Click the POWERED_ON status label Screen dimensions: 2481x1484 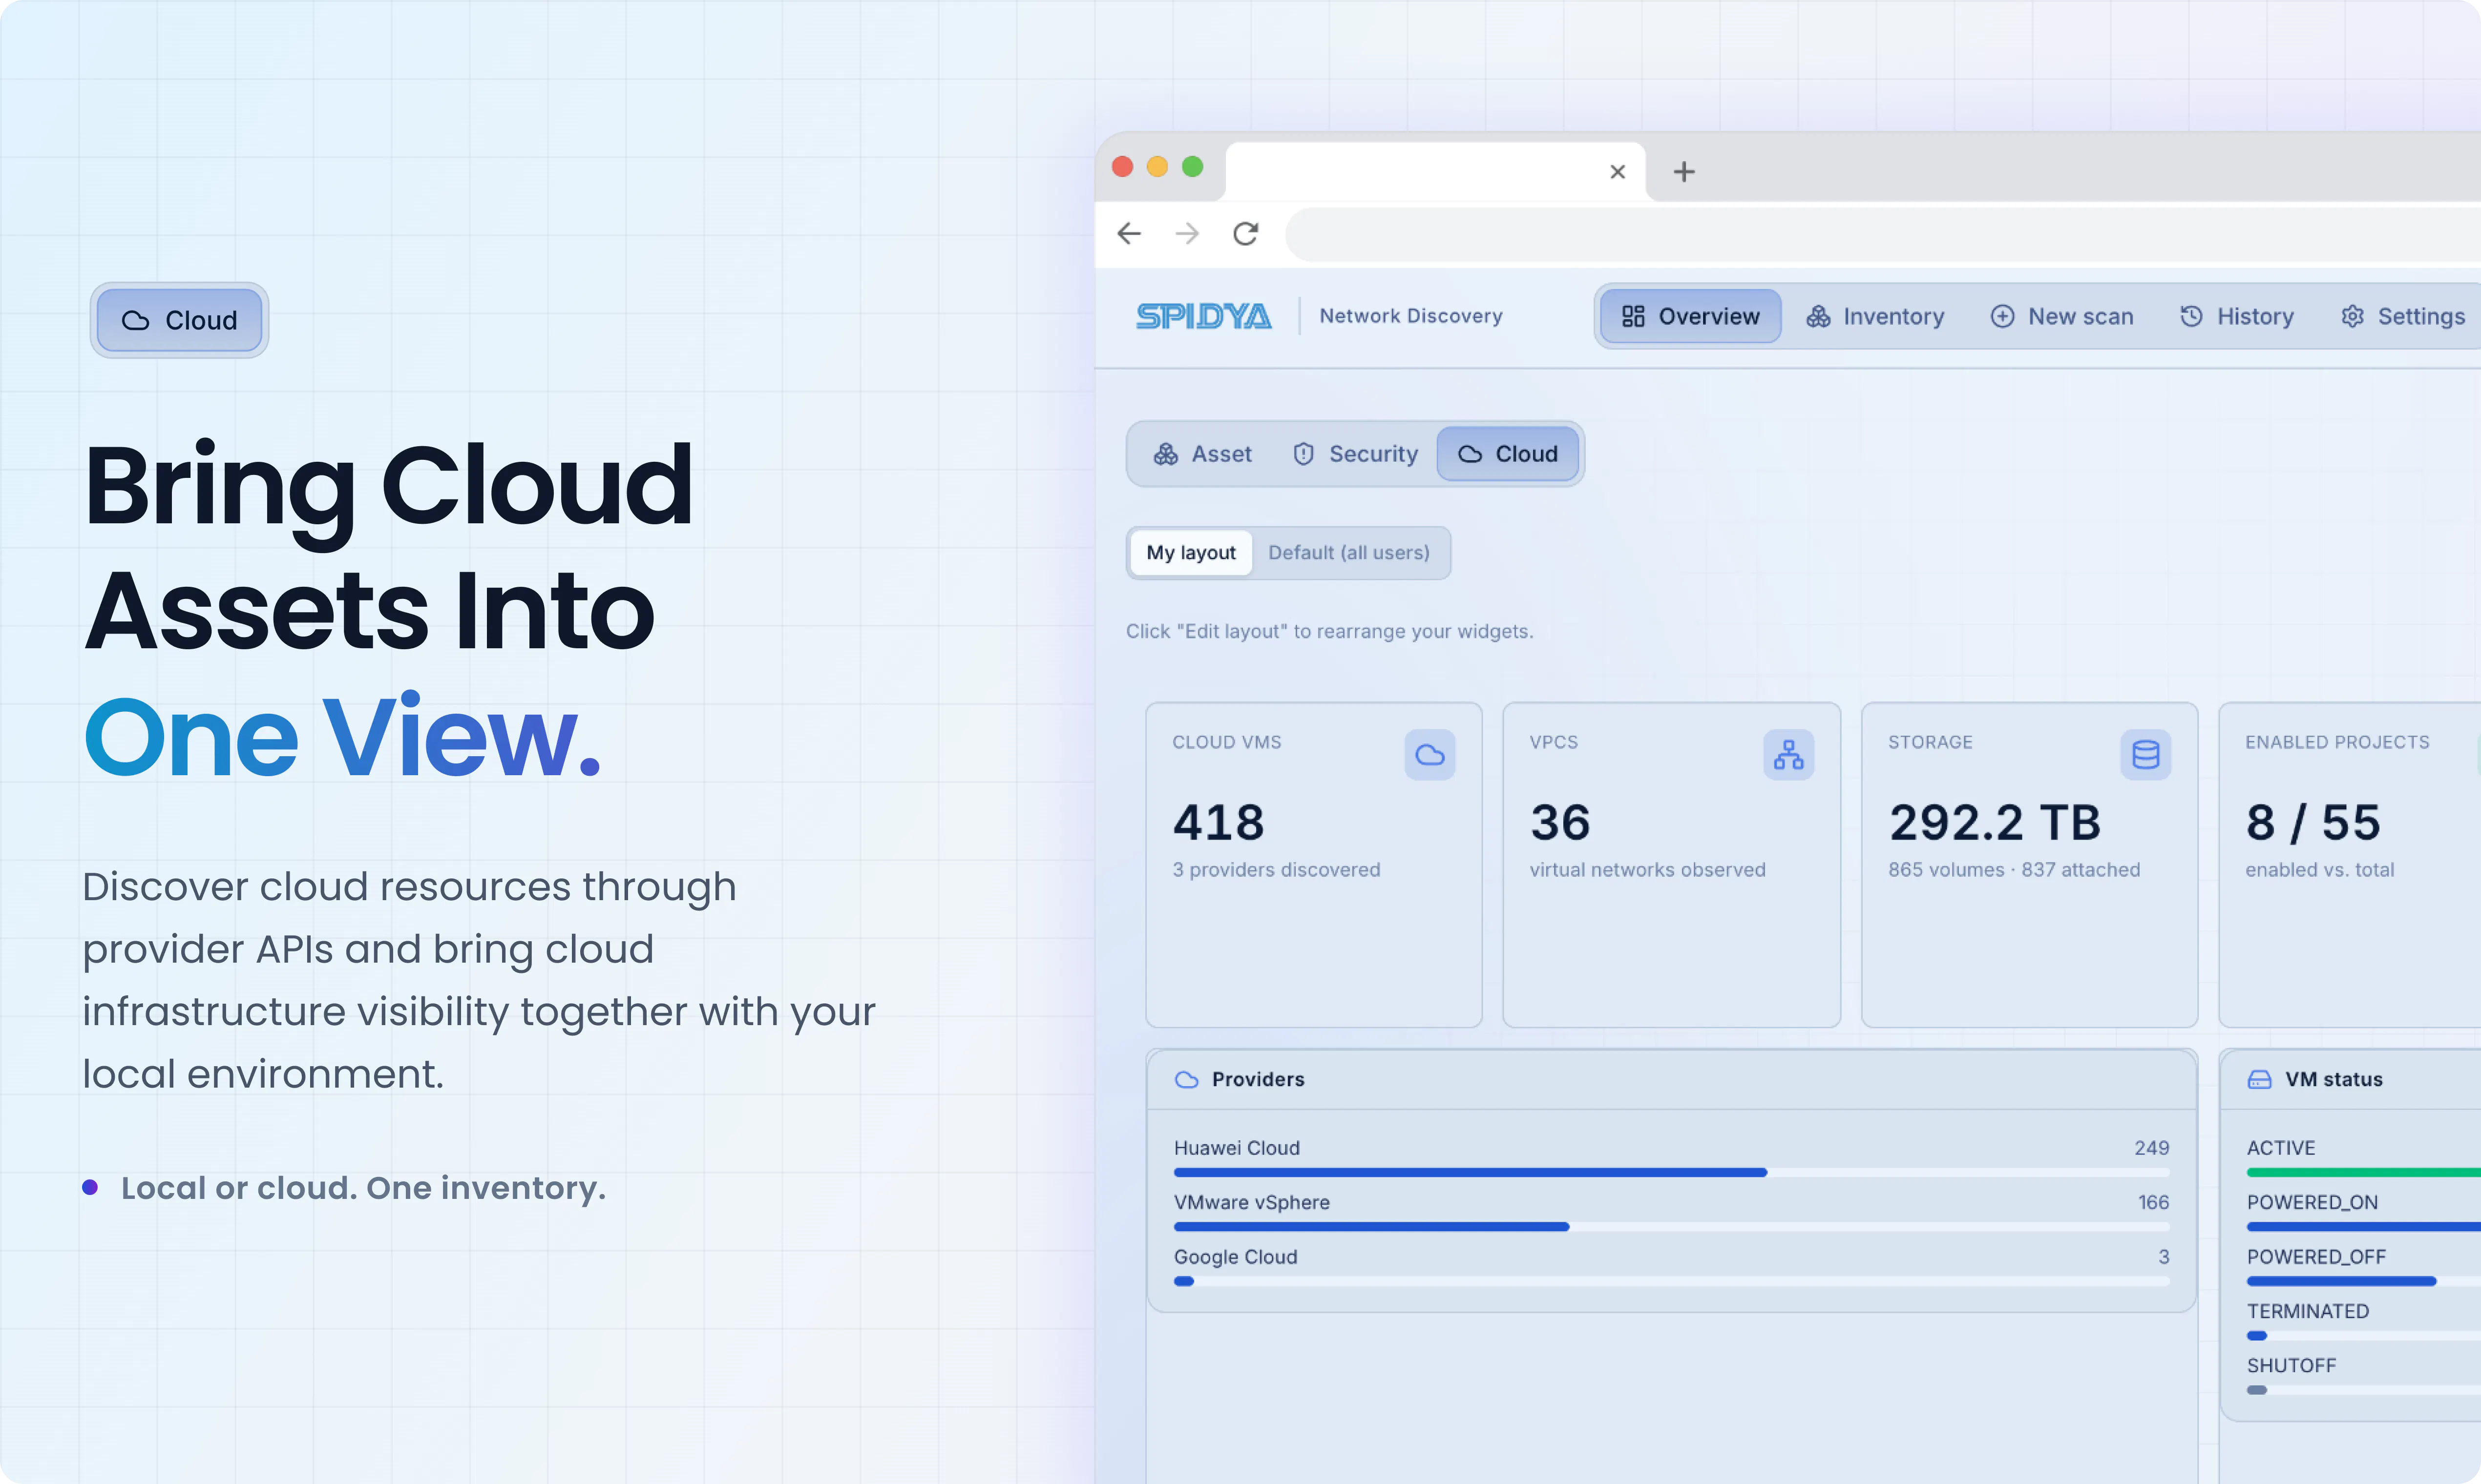coord(2312,1203)
